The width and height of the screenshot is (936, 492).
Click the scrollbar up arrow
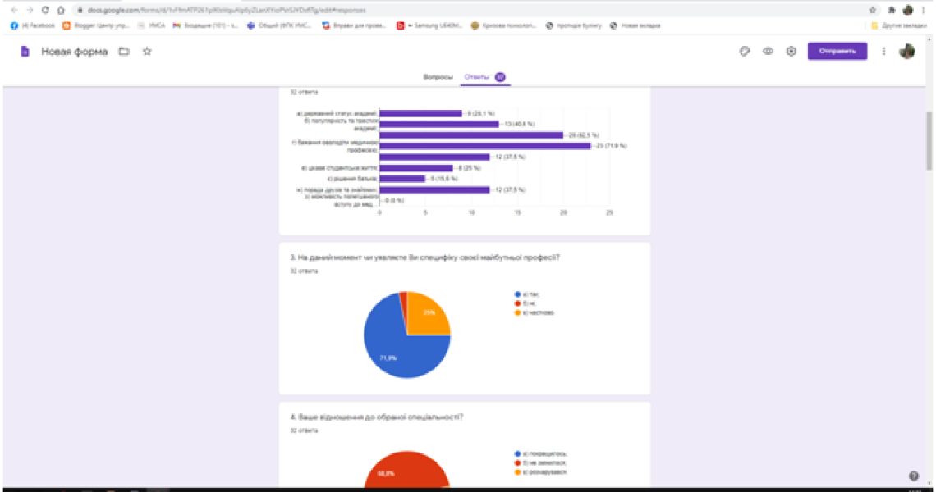click(x=929, y=39)
